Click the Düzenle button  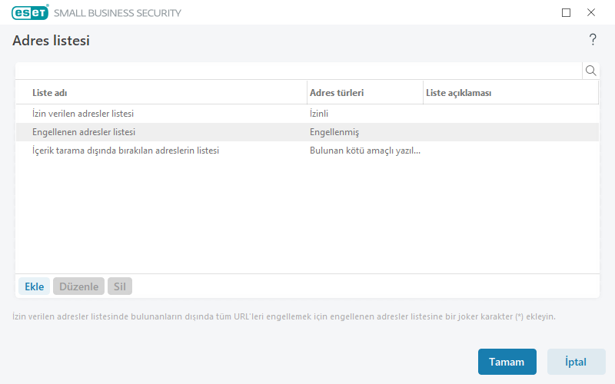[78, 286]
